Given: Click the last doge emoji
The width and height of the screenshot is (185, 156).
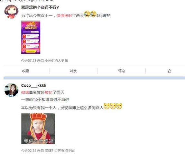Looking at the screenshot, I should coord(119,106).
